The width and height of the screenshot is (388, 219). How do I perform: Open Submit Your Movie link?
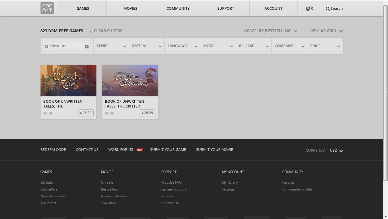pyautogui.click(x=215, y=149)
